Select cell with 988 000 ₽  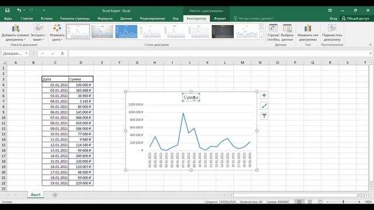[x=81, y=118]
